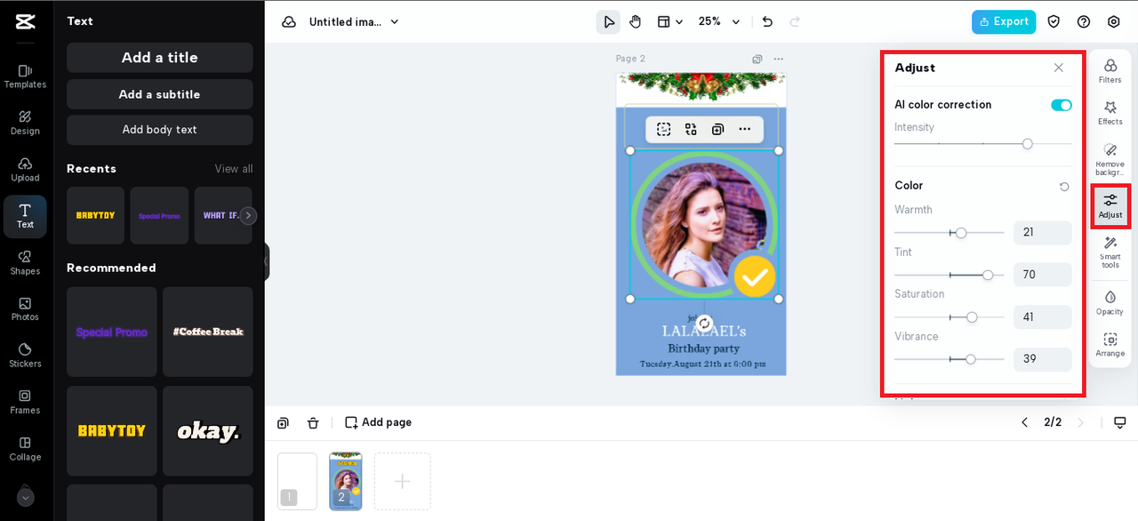
Task: Click Add a subtitle button
Action: pos(160,94)
